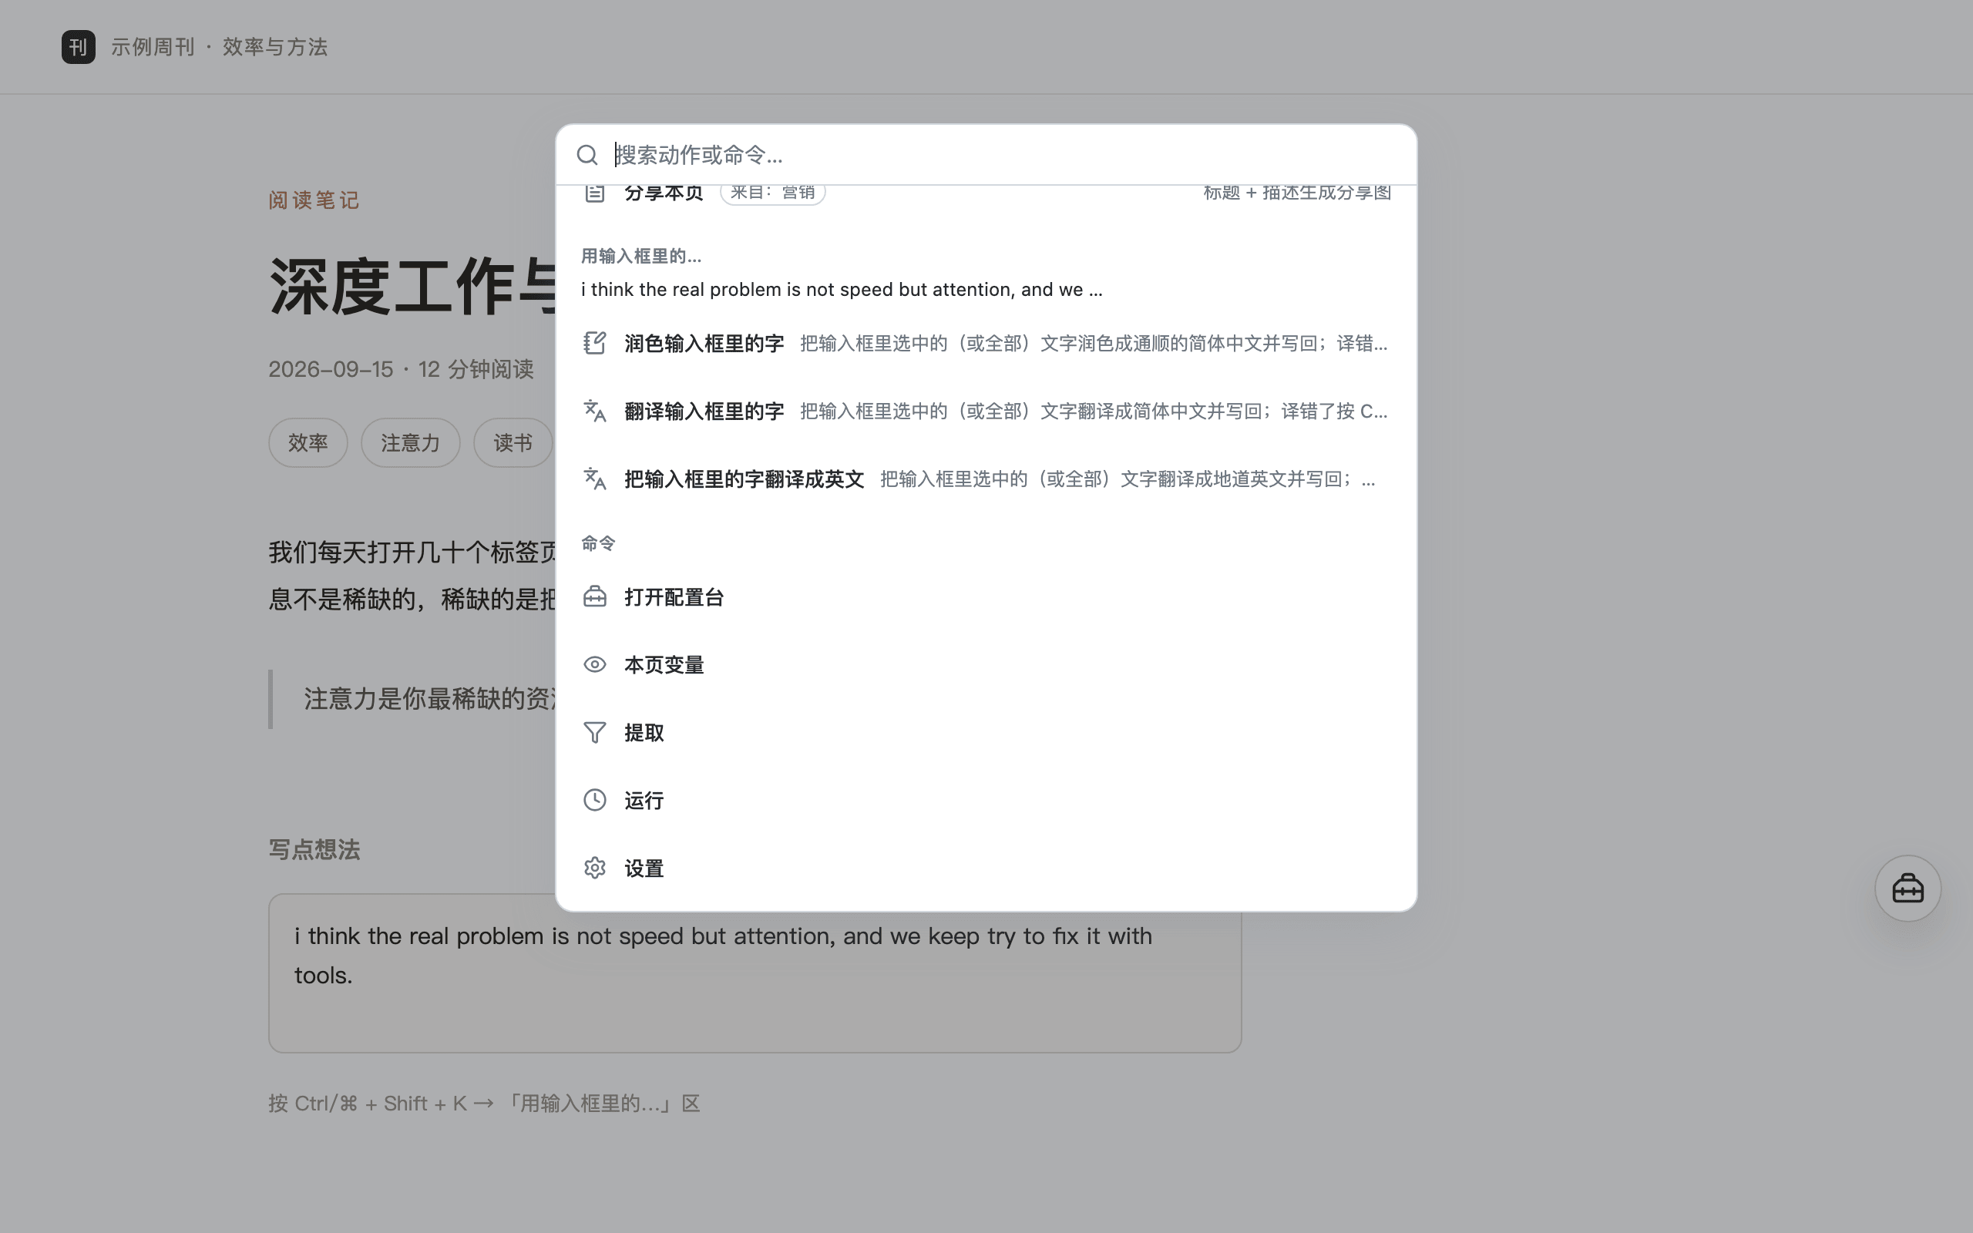This screenshot has height=1233, width=1973.
Task: Click translate icon beside 翻译输入框里的字
Action: coord(594,411)
